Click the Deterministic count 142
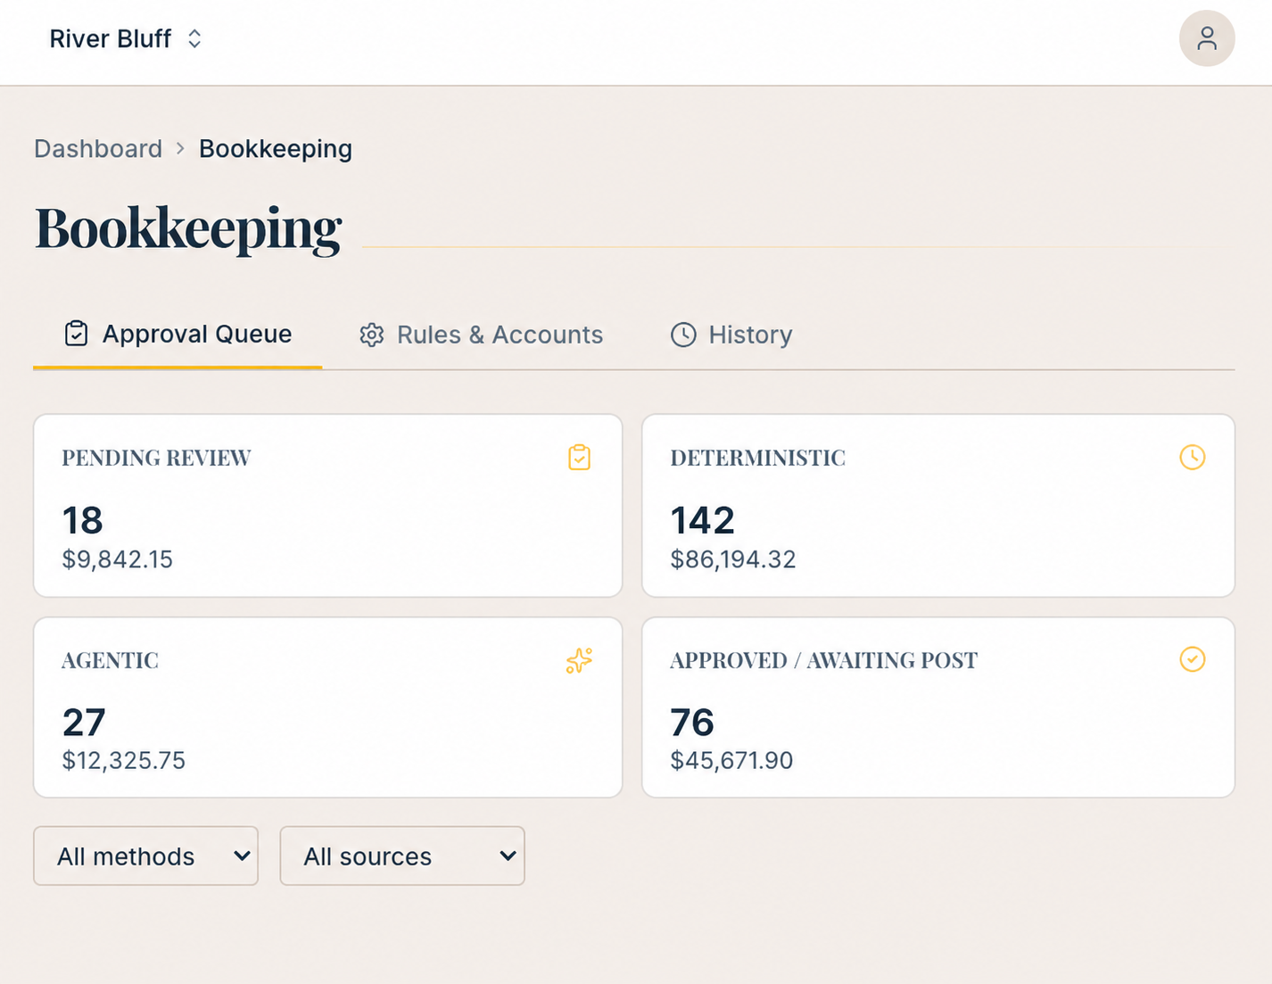 702,520
